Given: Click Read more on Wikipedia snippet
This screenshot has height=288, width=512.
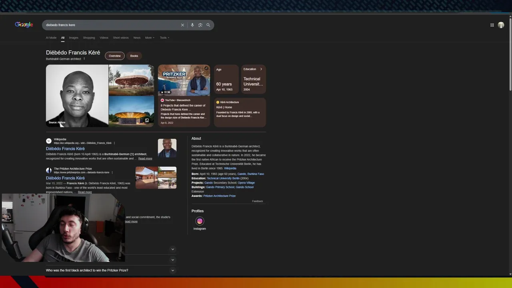Looking at the screenshot, I should (145, 158).
